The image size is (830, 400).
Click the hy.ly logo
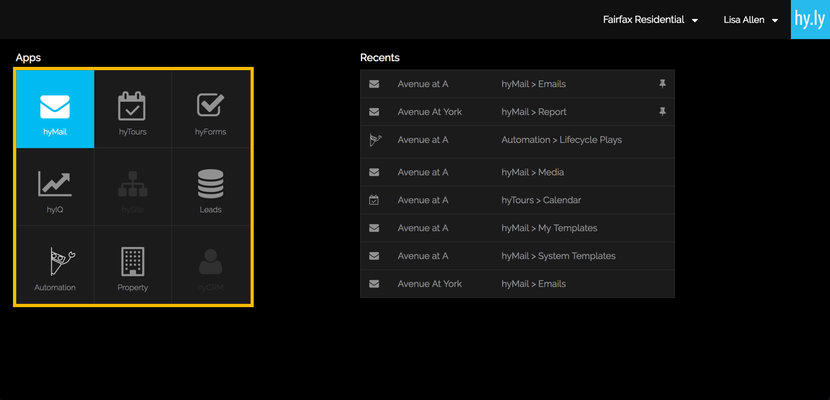click(x=811, y=19)
